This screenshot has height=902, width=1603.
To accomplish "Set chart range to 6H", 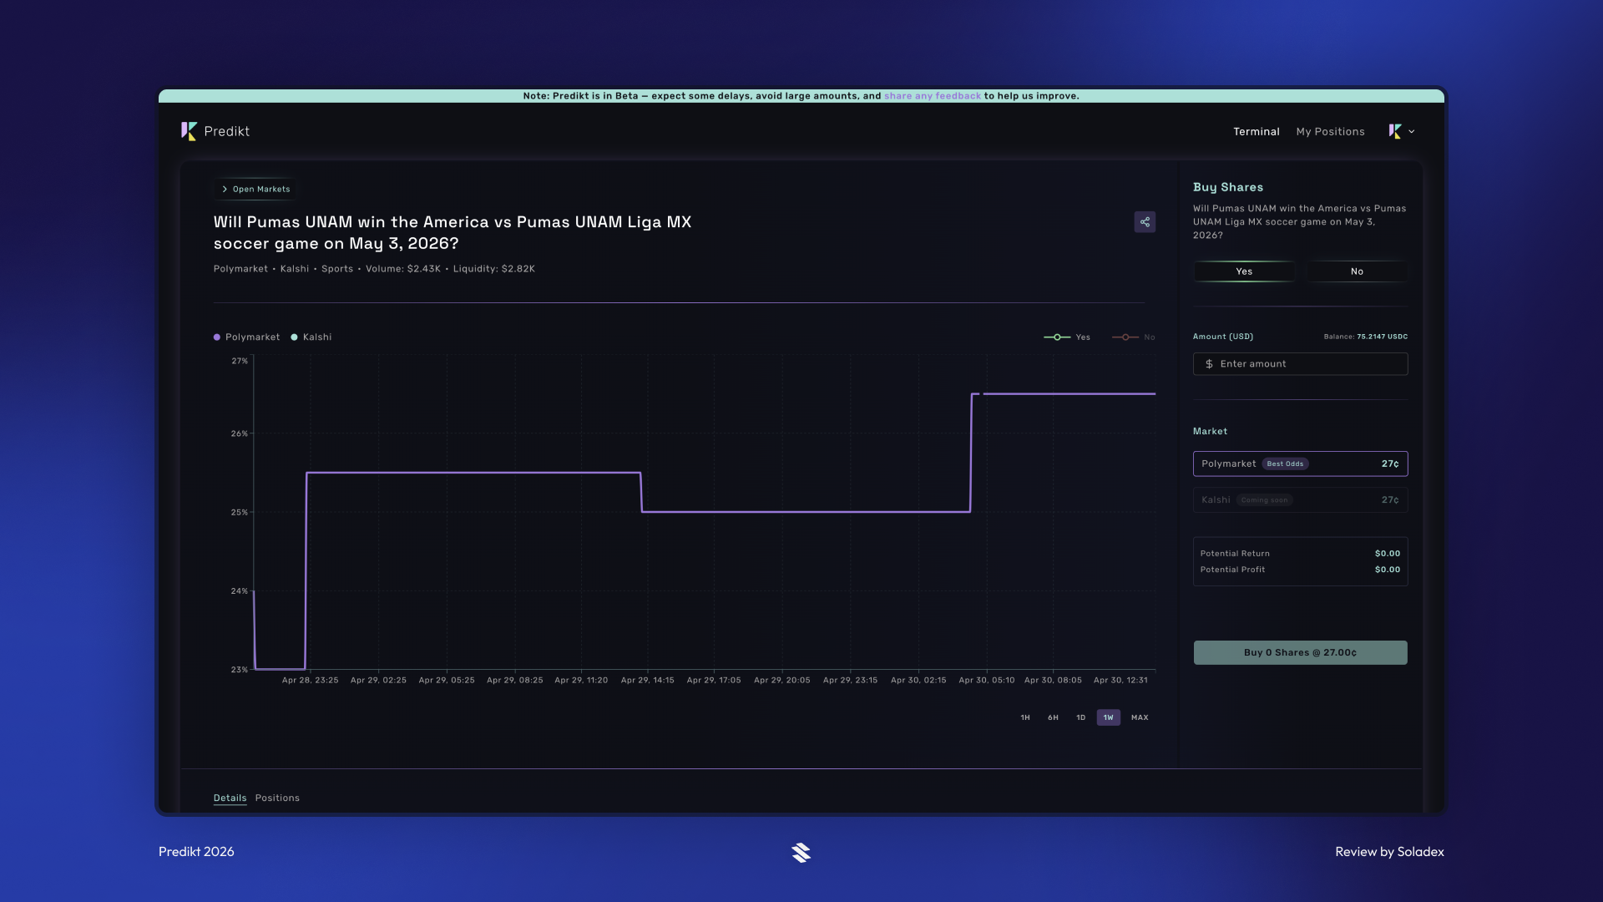I will pyautogui.click(x=1053, y=717).
